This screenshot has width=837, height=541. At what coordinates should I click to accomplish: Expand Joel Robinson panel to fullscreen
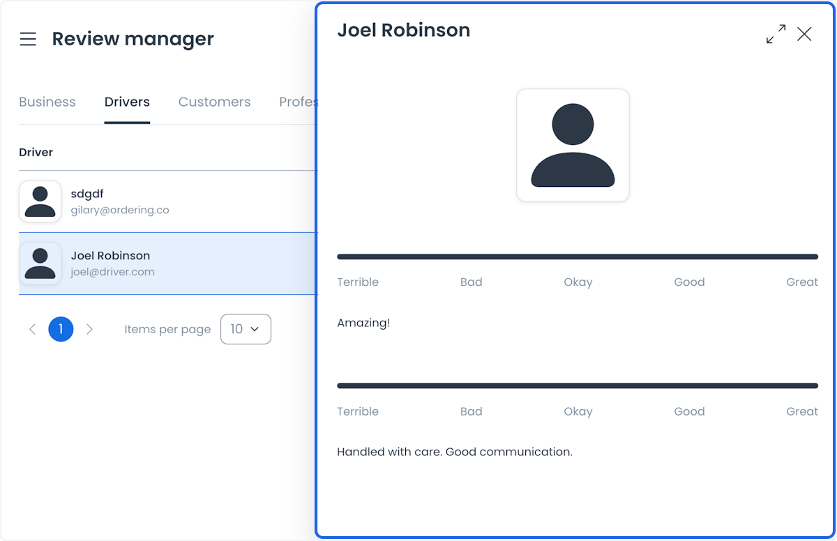[776, 34]
